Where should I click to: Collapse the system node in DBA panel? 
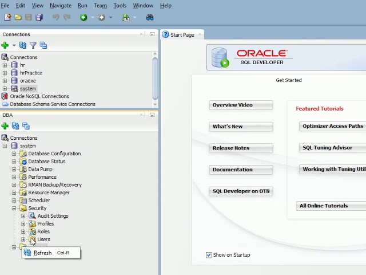click(x=5, y=146)
